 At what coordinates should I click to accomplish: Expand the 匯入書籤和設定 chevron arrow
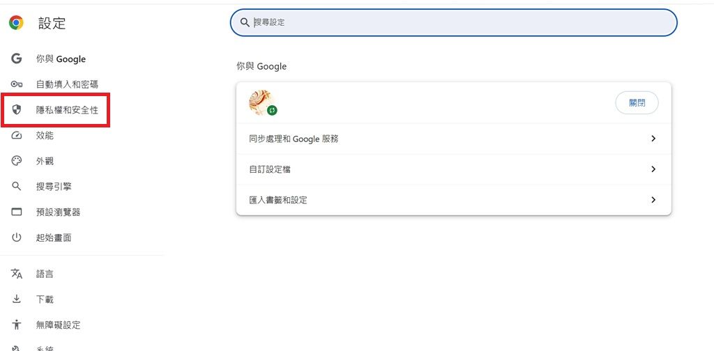point(653,200)
